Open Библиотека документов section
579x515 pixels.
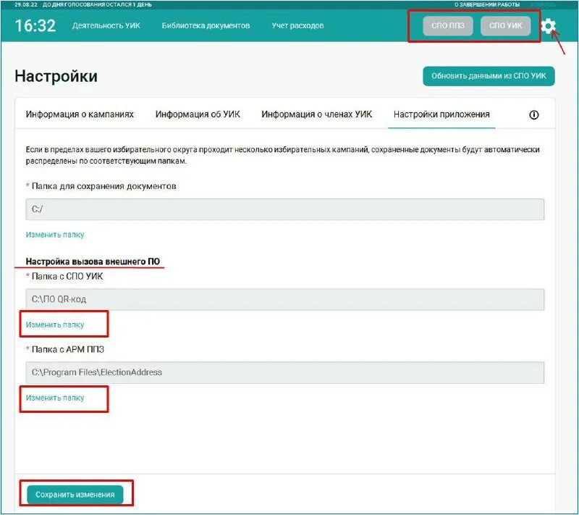pos(206,25)
